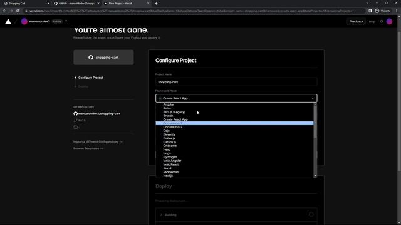The height and width of the screenshot is (225, 401).
Task: Choose Astro from the framework list
Action: pyautogui.click(x=234, y=108)
